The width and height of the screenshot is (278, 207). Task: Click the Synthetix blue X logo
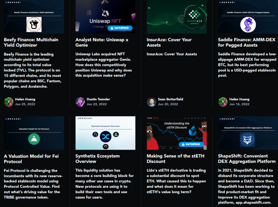pos(106,137)
